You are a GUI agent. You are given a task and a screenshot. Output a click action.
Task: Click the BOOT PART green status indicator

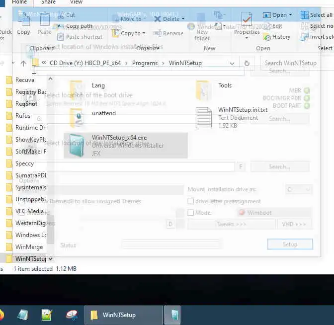pos(307,106)
